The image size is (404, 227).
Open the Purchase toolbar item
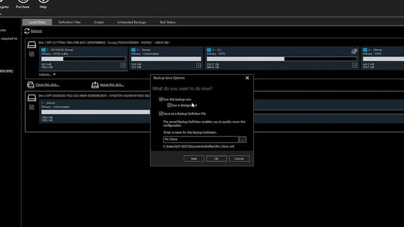click(23, 4)
